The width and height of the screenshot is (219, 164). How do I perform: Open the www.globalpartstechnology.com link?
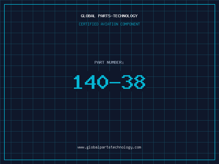(x=109, y=147)
